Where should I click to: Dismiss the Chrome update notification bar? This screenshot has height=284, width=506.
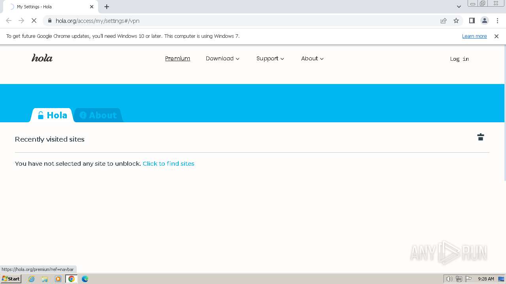point(497,36)
